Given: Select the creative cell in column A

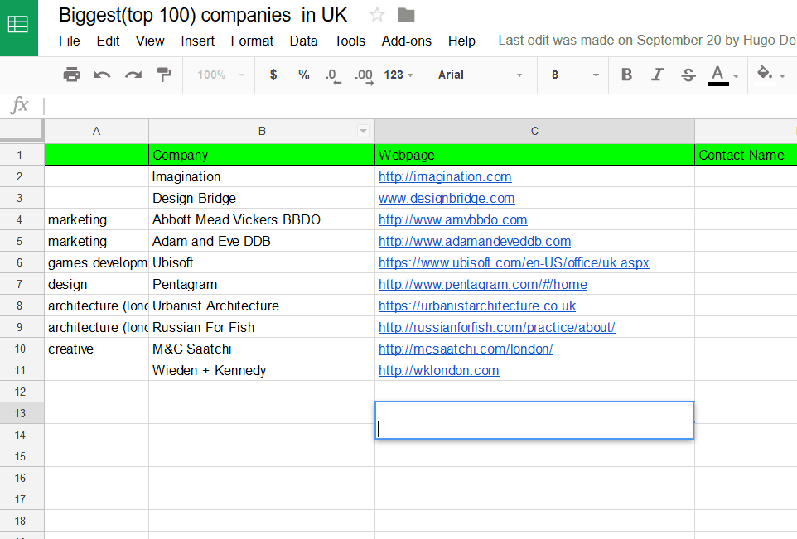Looking at the screenshot, I should 97,349.
